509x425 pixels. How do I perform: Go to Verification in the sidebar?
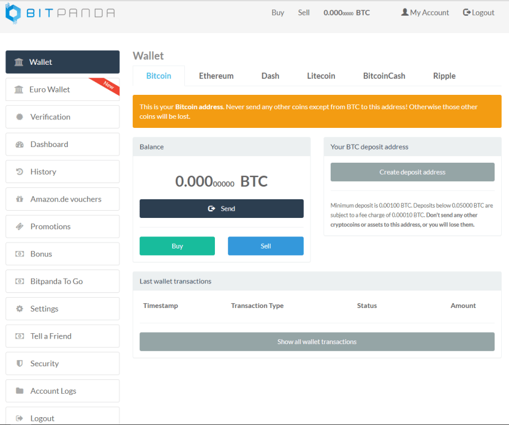[x=62, y=117]
